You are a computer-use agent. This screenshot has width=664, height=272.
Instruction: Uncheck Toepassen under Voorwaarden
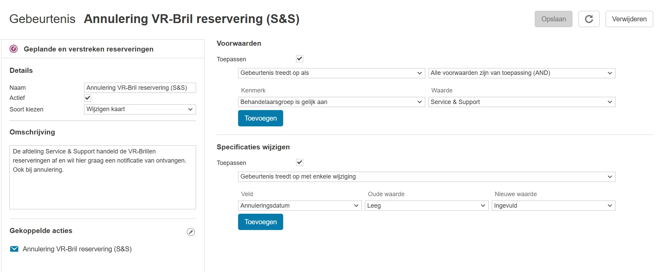299,59
